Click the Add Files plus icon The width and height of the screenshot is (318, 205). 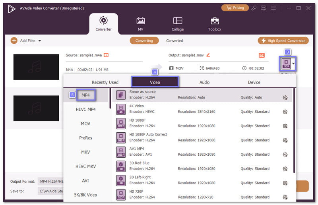14,41
